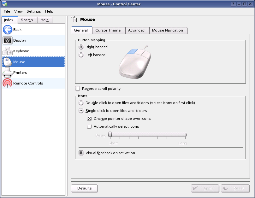
Task: Open the View menu
Action: [x=18, y=11]
